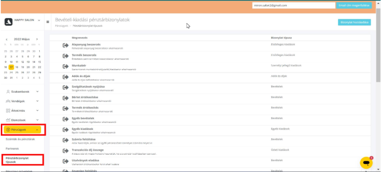Image resolution: width=381 pixels, height=172 pixels.
Task: Click the Bizonylat típusa column header
Action: pyautogui.click(x=281, y=38)
